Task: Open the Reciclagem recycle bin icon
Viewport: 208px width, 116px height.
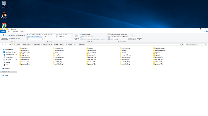Action: click(4, 4)
